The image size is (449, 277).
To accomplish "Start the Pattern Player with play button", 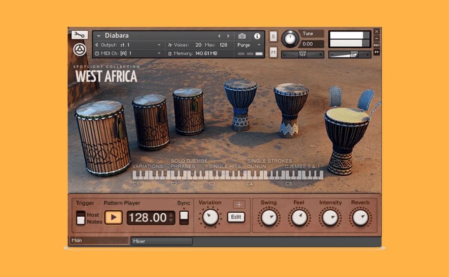I will click(114, 217).
